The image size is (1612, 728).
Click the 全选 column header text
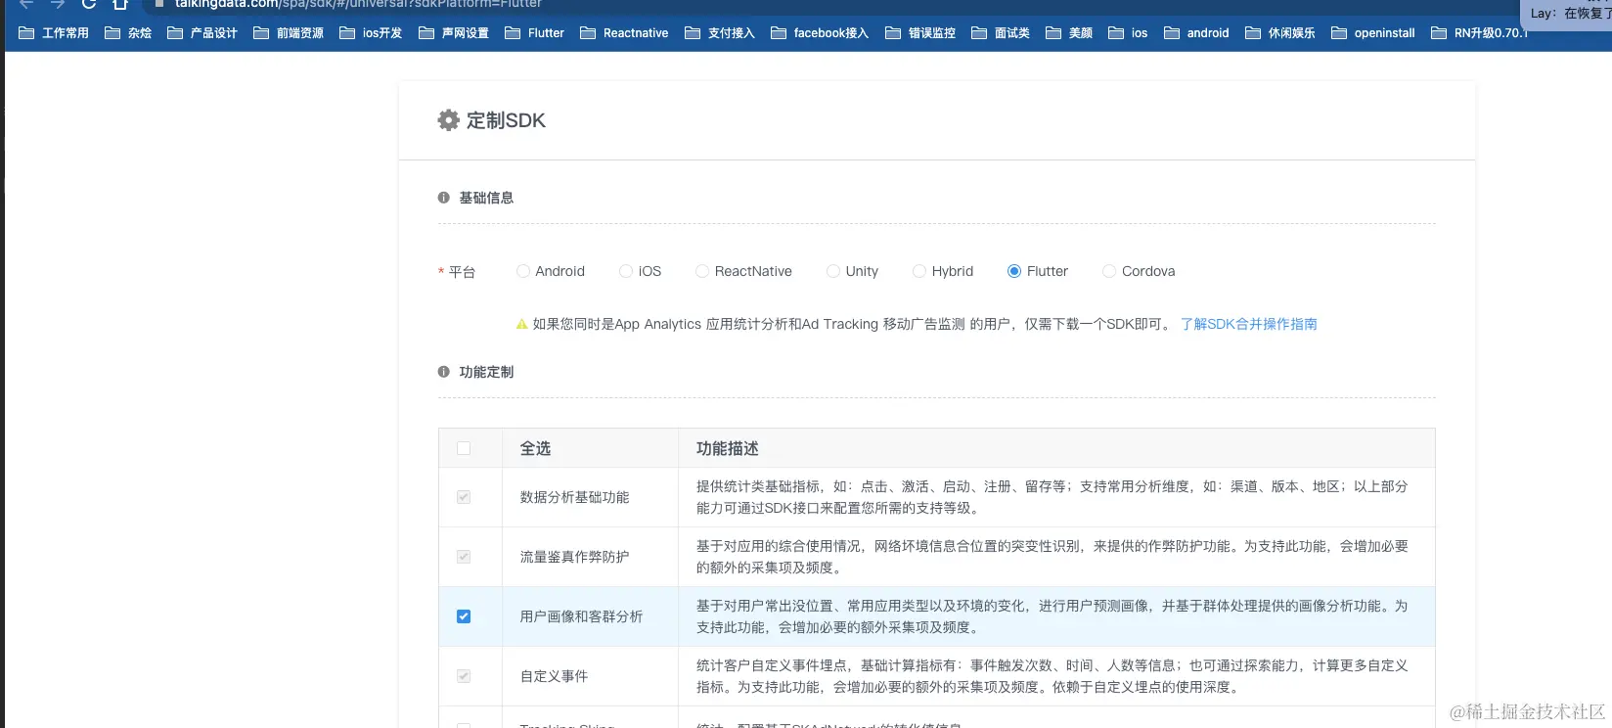pos(535,448)
